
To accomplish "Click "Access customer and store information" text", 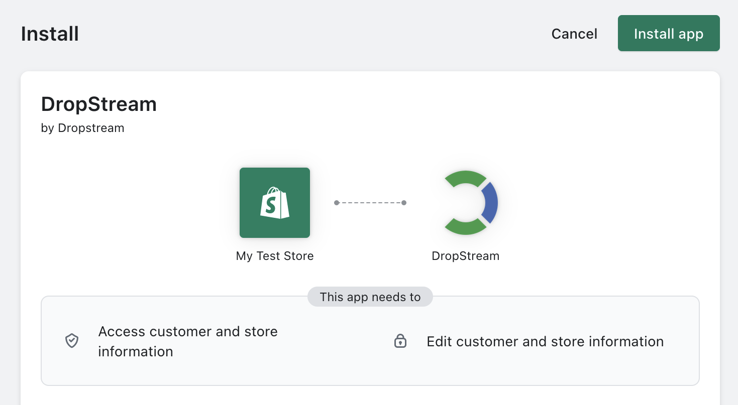I will (x=188, y=341).
